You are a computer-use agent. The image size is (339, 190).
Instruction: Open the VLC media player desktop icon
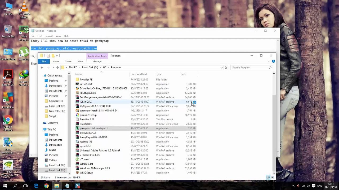tap(24, 10)
